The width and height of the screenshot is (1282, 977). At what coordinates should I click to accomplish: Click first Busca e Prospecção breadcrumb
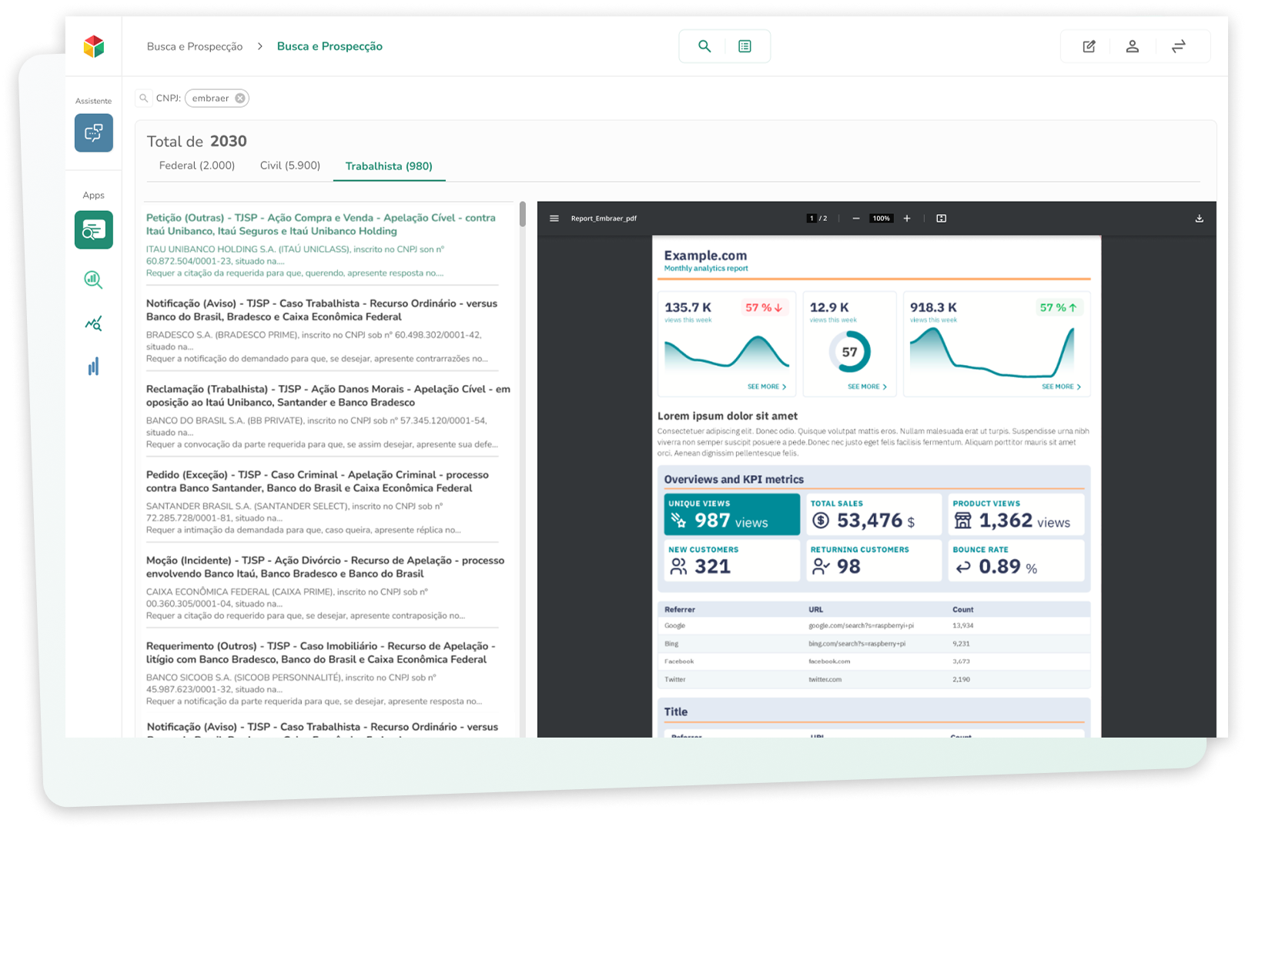pyautogui.click(x=195, y=46)
